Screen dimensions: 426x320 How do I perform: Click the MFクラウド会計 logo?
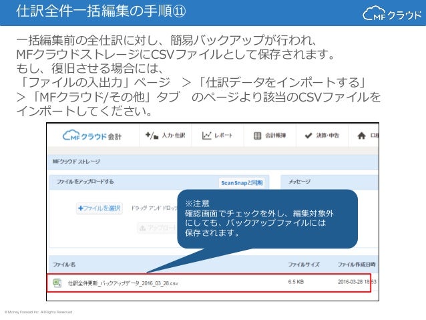coord(92,136)
